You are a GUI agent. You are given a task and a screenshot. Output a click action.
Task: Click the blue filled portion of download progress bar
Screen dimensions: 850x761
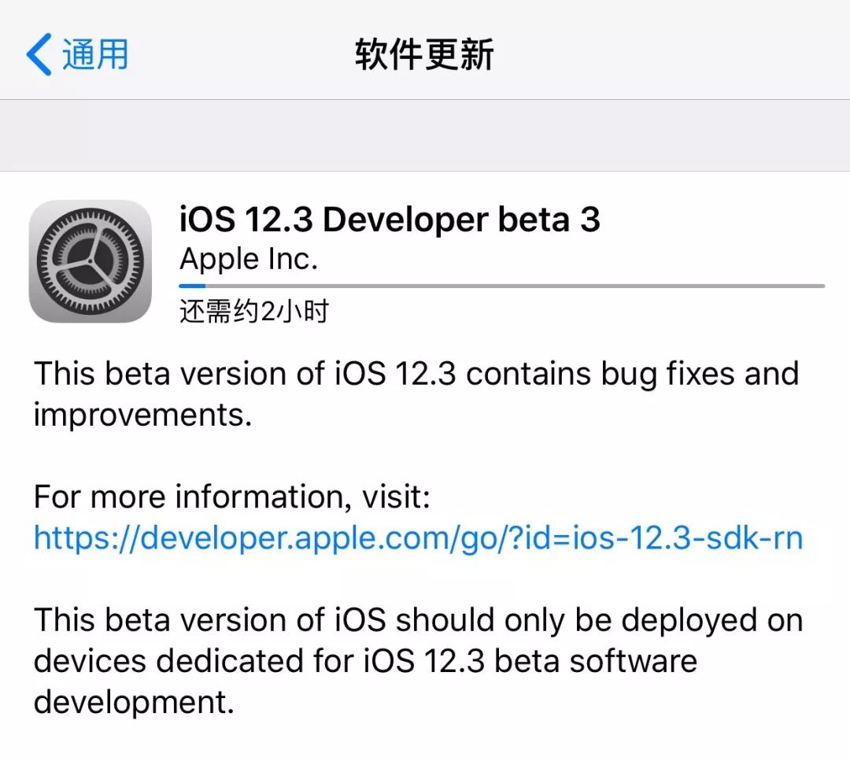click(x=192, y=286)
